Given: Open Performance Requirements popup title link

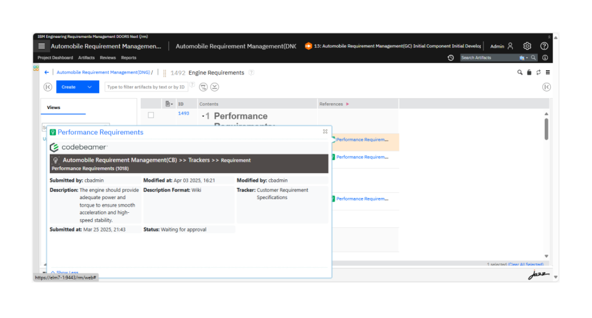Looking at the screenshot, I should click(x=100, y=133).
